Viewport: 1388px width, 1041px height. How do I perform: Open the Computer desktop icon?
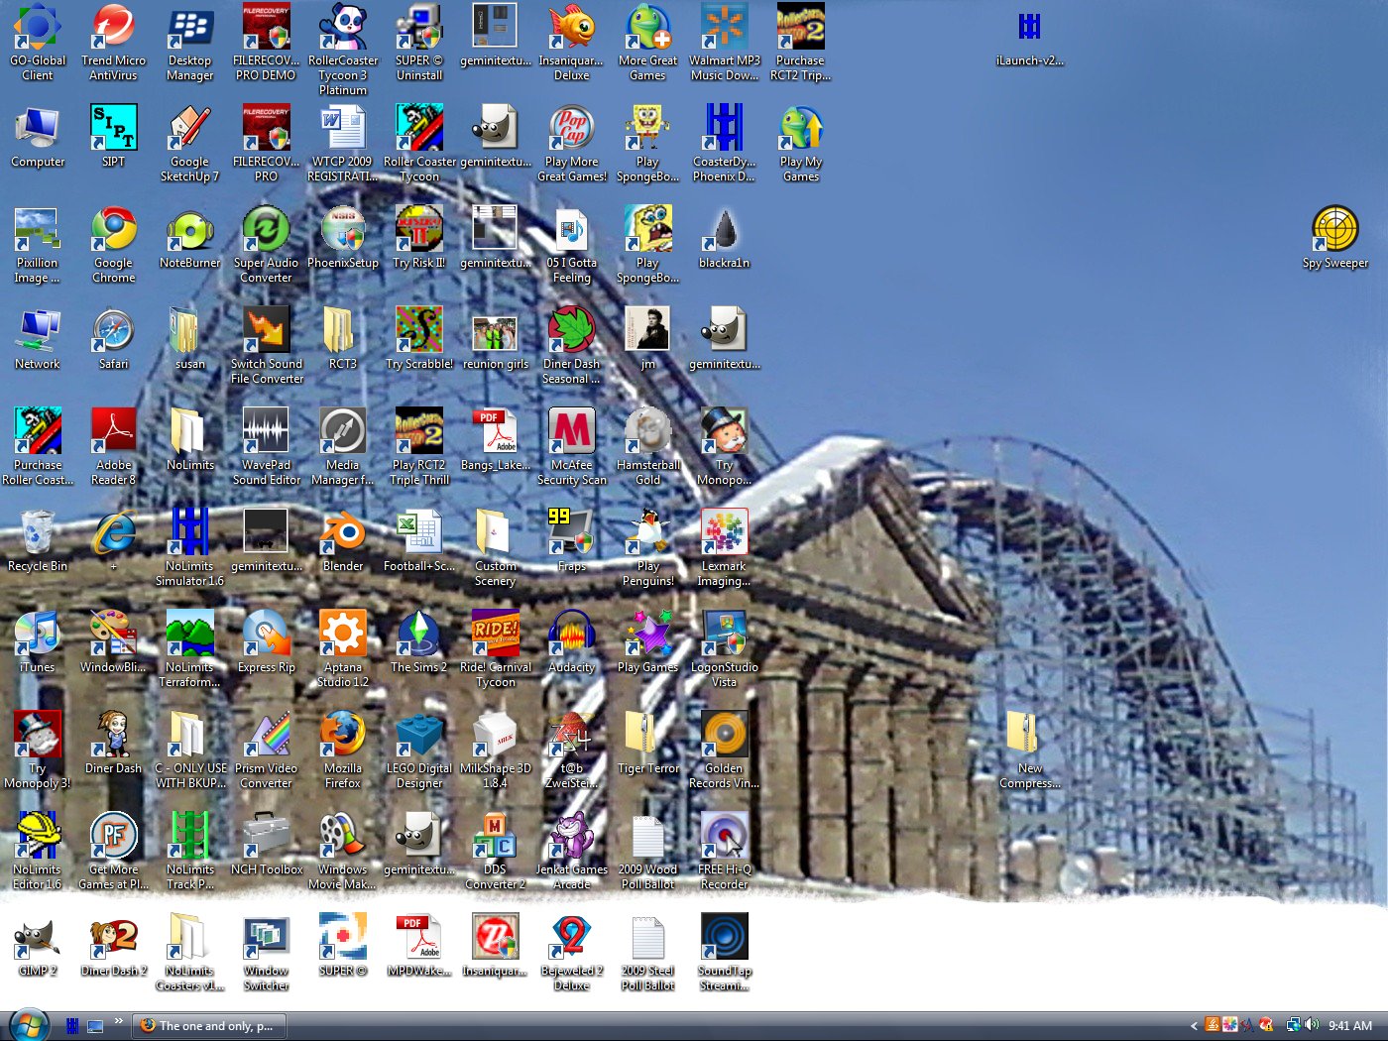(38, 136)
